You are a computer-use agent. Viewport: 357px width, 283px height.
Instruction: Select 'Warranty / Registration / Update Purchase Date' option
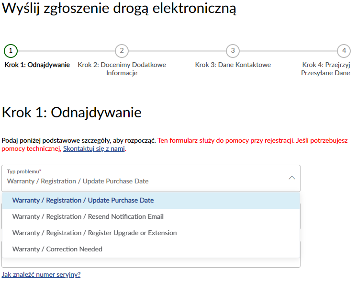83,201
